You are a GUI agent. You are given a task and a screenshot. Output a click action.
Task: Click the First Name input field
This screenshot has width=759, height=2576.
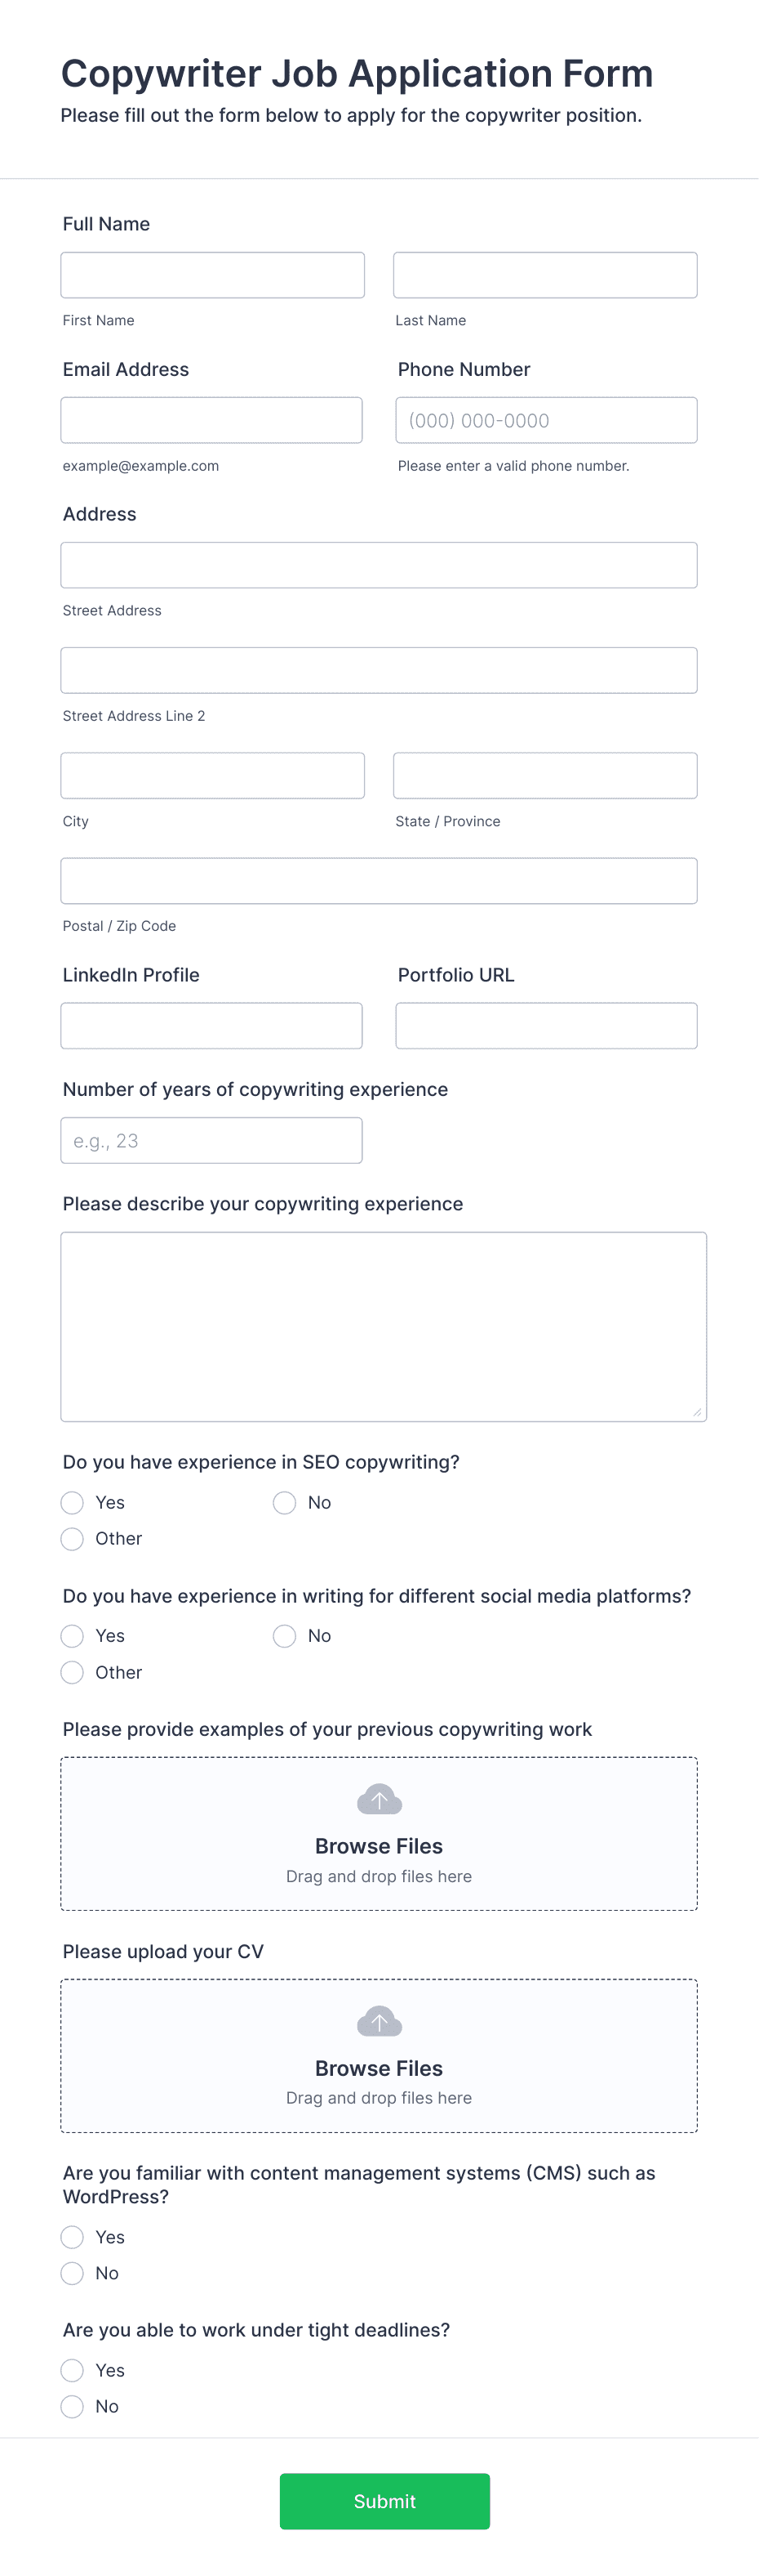[211, 274]
